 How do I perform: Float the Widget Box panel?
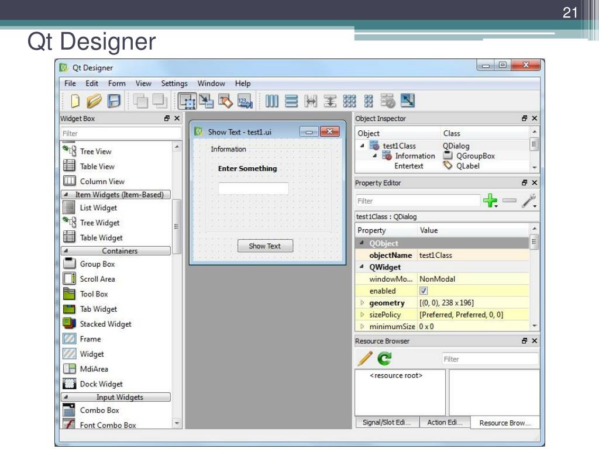(x=167, y=118)
